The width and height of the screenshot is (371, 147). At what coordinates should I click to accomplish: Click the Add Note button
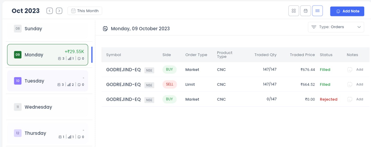(347, 11)
